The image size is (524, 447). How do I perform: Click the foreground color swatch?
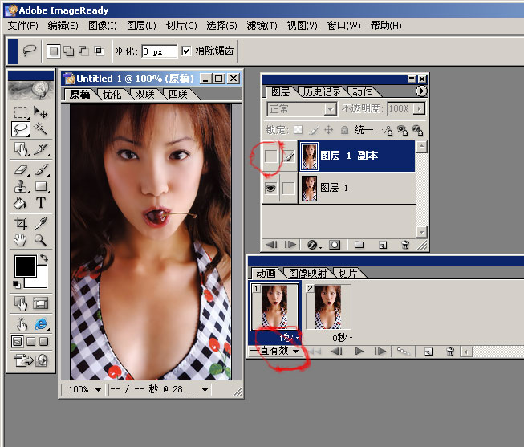[x=23, y=266]
